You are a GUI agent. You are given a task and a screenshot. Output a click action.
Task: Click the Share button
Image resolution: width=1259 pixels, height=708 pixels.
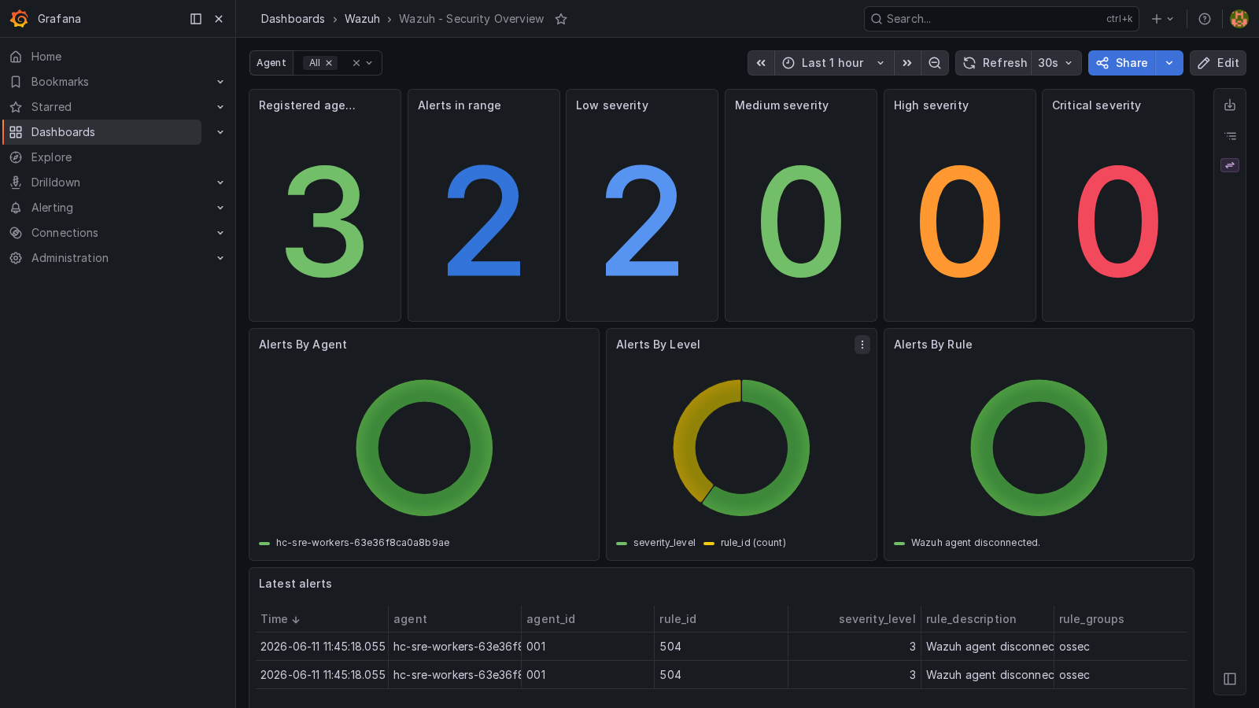tap(1122, 63)
